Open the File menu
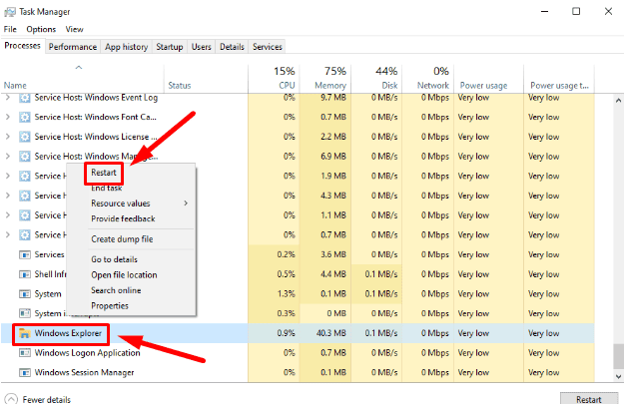This screenshot has height=404, width=625. click(x=10, y=30)
